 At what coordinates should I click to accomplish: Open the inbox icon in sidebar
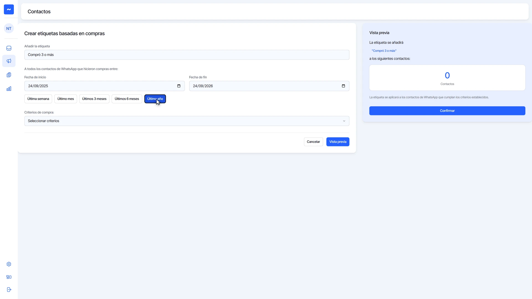tap(9, 48)
